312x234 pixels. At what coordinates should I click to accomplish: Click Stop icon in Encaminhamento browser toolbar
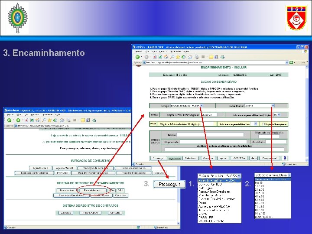click(155, 57)
